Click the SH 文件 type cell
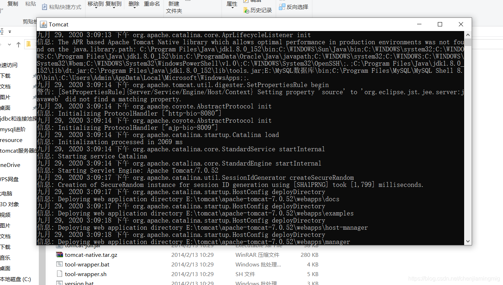 (x=245, y=274)
